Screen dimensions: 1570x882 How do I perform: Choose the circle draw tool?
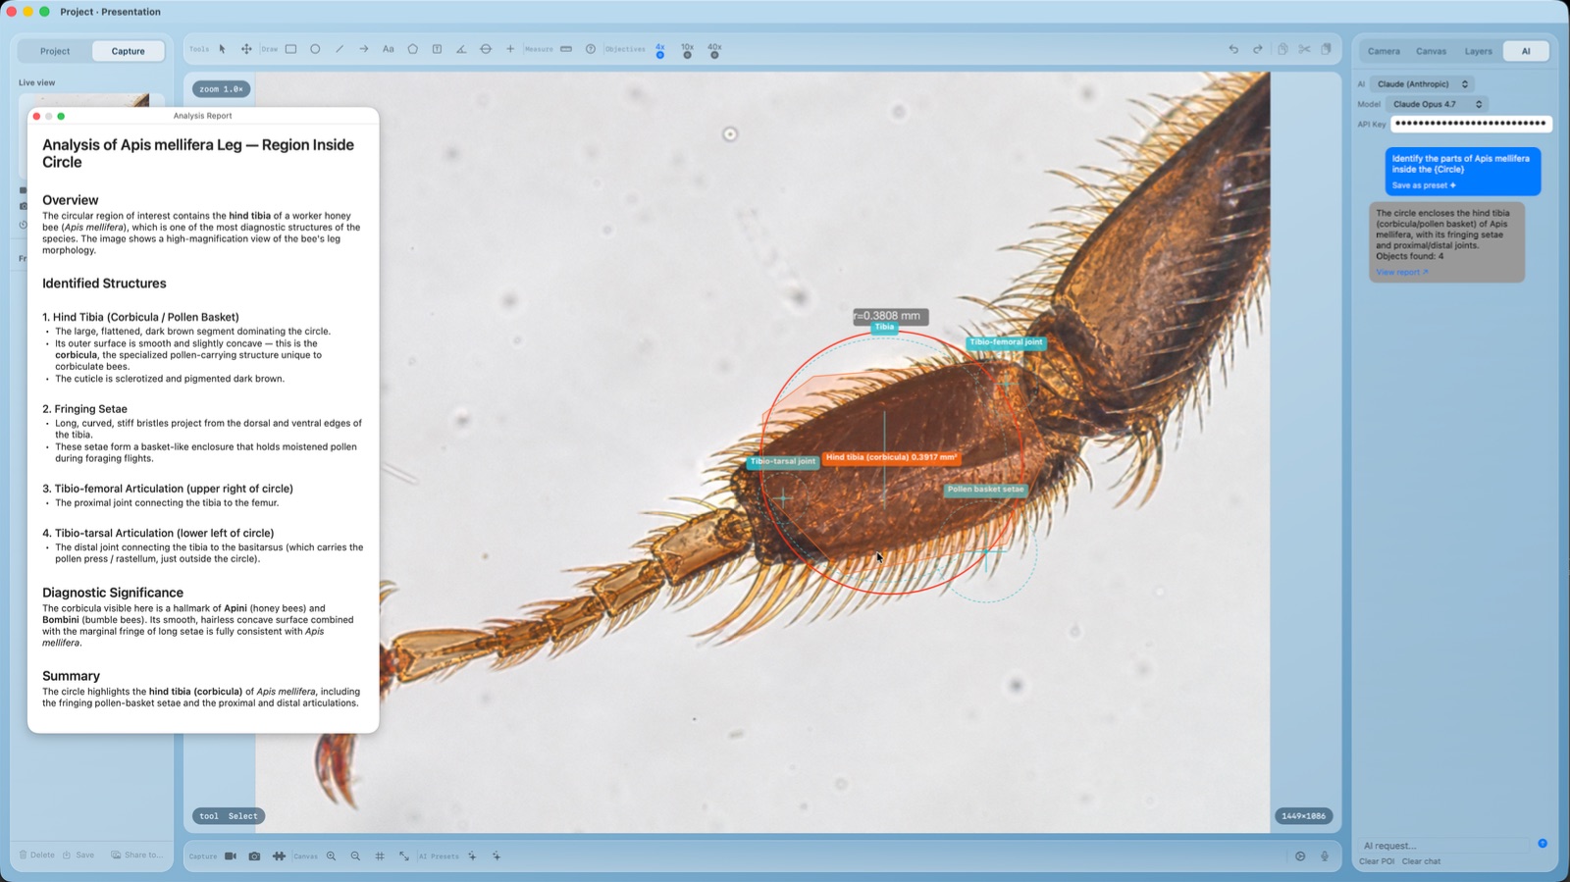(315, 49)
